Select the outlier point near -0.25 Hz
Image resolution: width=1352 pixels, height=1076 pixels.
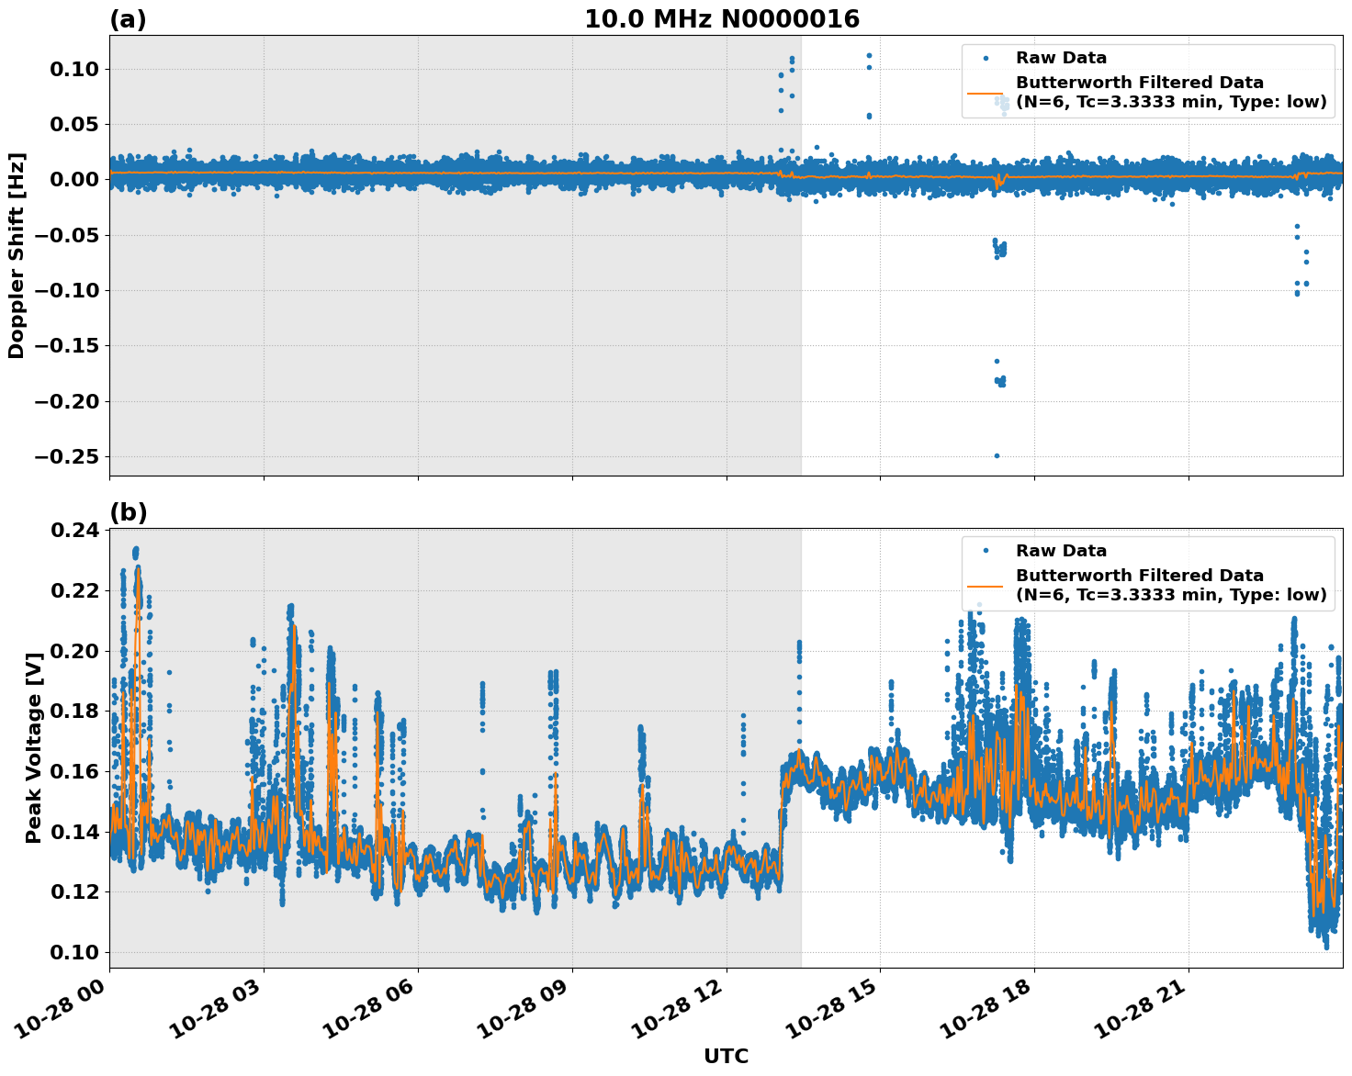coord(997,455)
